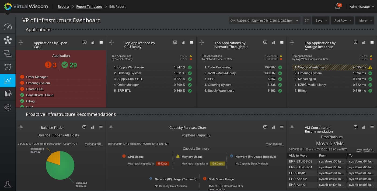Go to Reports breadcrumb link
The image size is (377, 191).
click(64, 6)
